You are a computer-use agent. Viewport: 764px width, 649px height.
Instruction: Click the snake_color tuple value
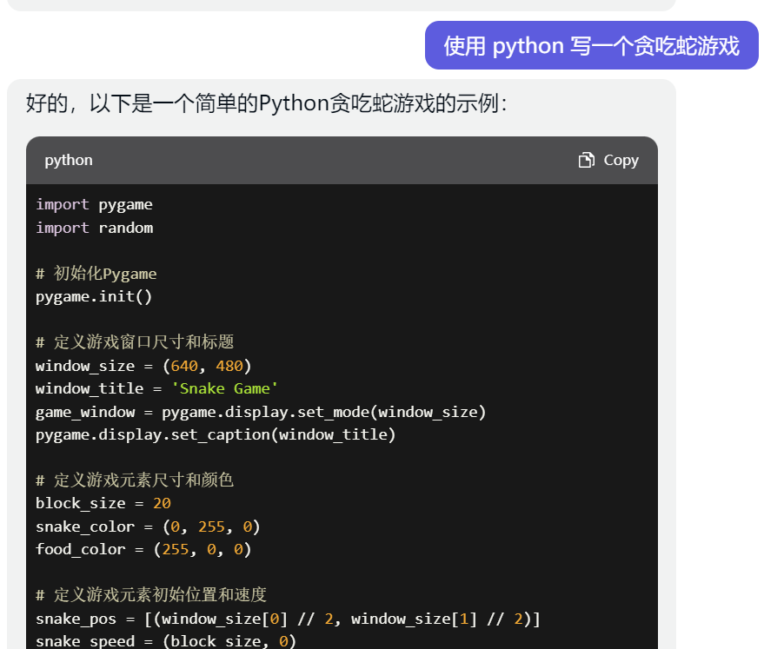[211, 526]
